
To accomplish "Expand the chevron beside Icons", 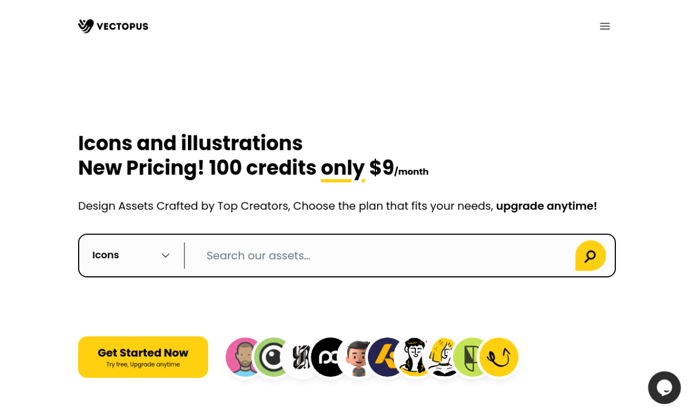I will (x=165, y=255).
